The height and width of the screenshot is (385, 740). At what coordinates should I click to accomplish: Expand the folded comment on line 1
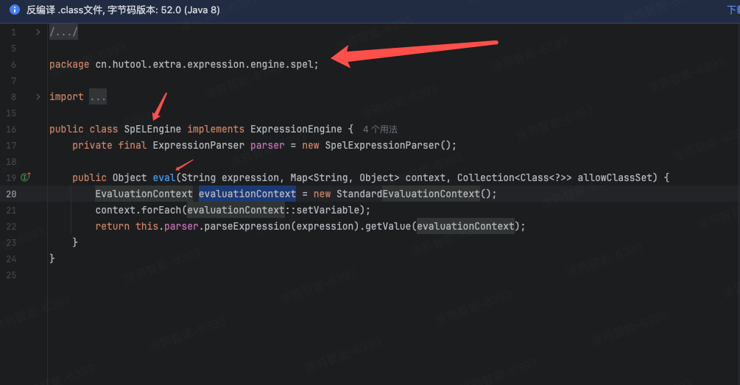(x=38, y=32)
